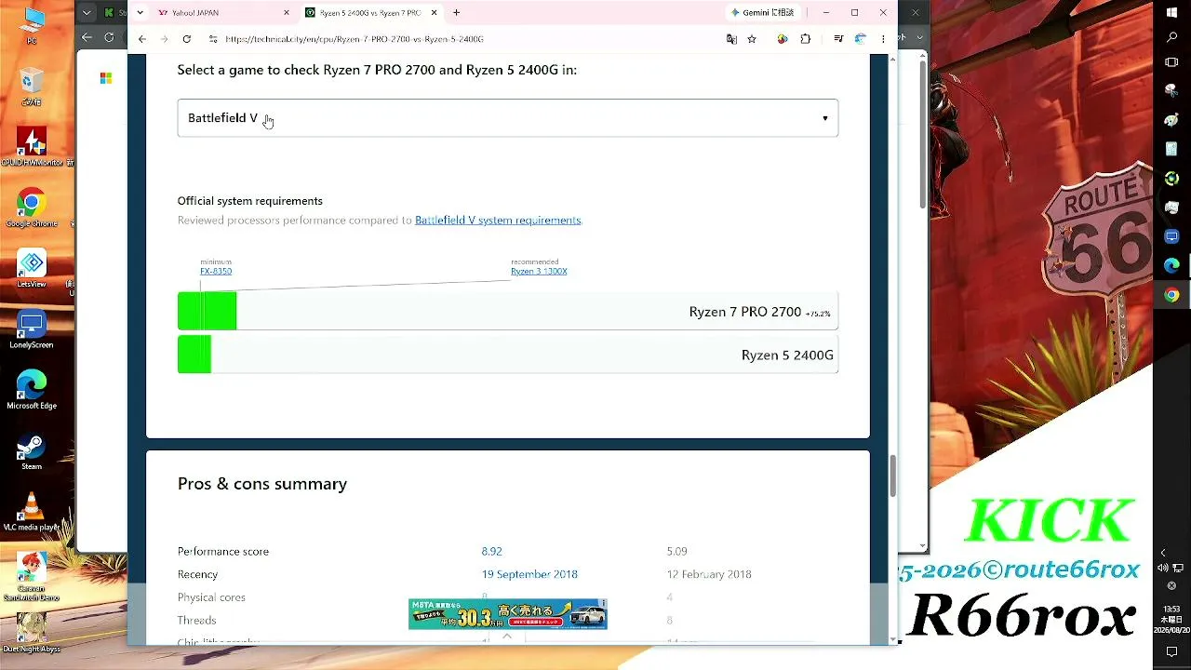This screenshot has height=670, width=1191.
Task: Show hidden system tray icons
Action: [1163, 553]
